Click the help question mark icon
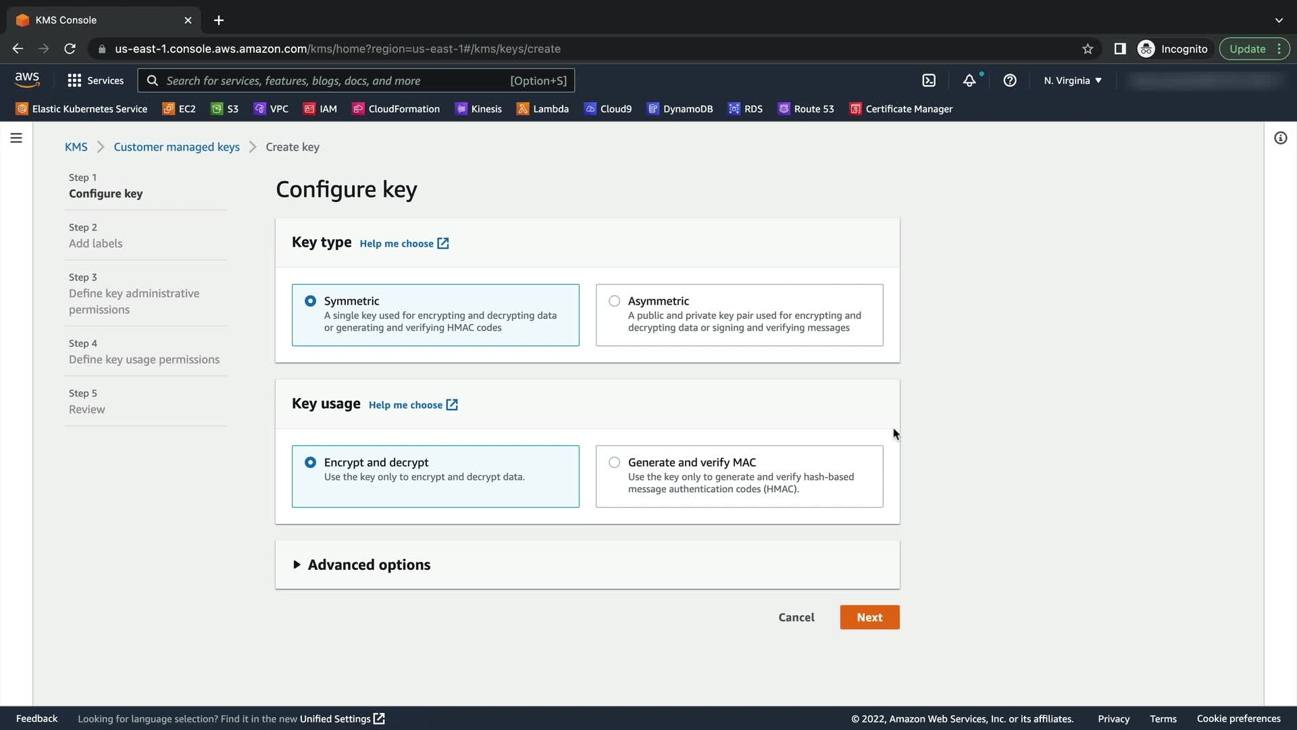 coord(1010,80)
